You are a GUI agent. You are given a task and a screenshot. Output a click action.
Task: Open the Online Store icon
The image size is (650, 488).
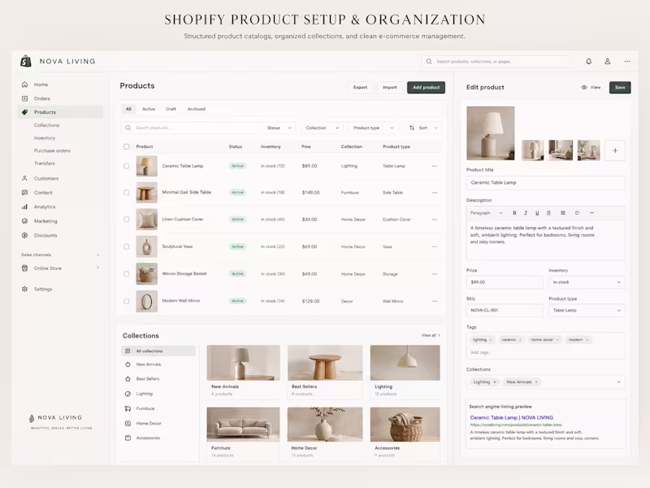(25, 268)
